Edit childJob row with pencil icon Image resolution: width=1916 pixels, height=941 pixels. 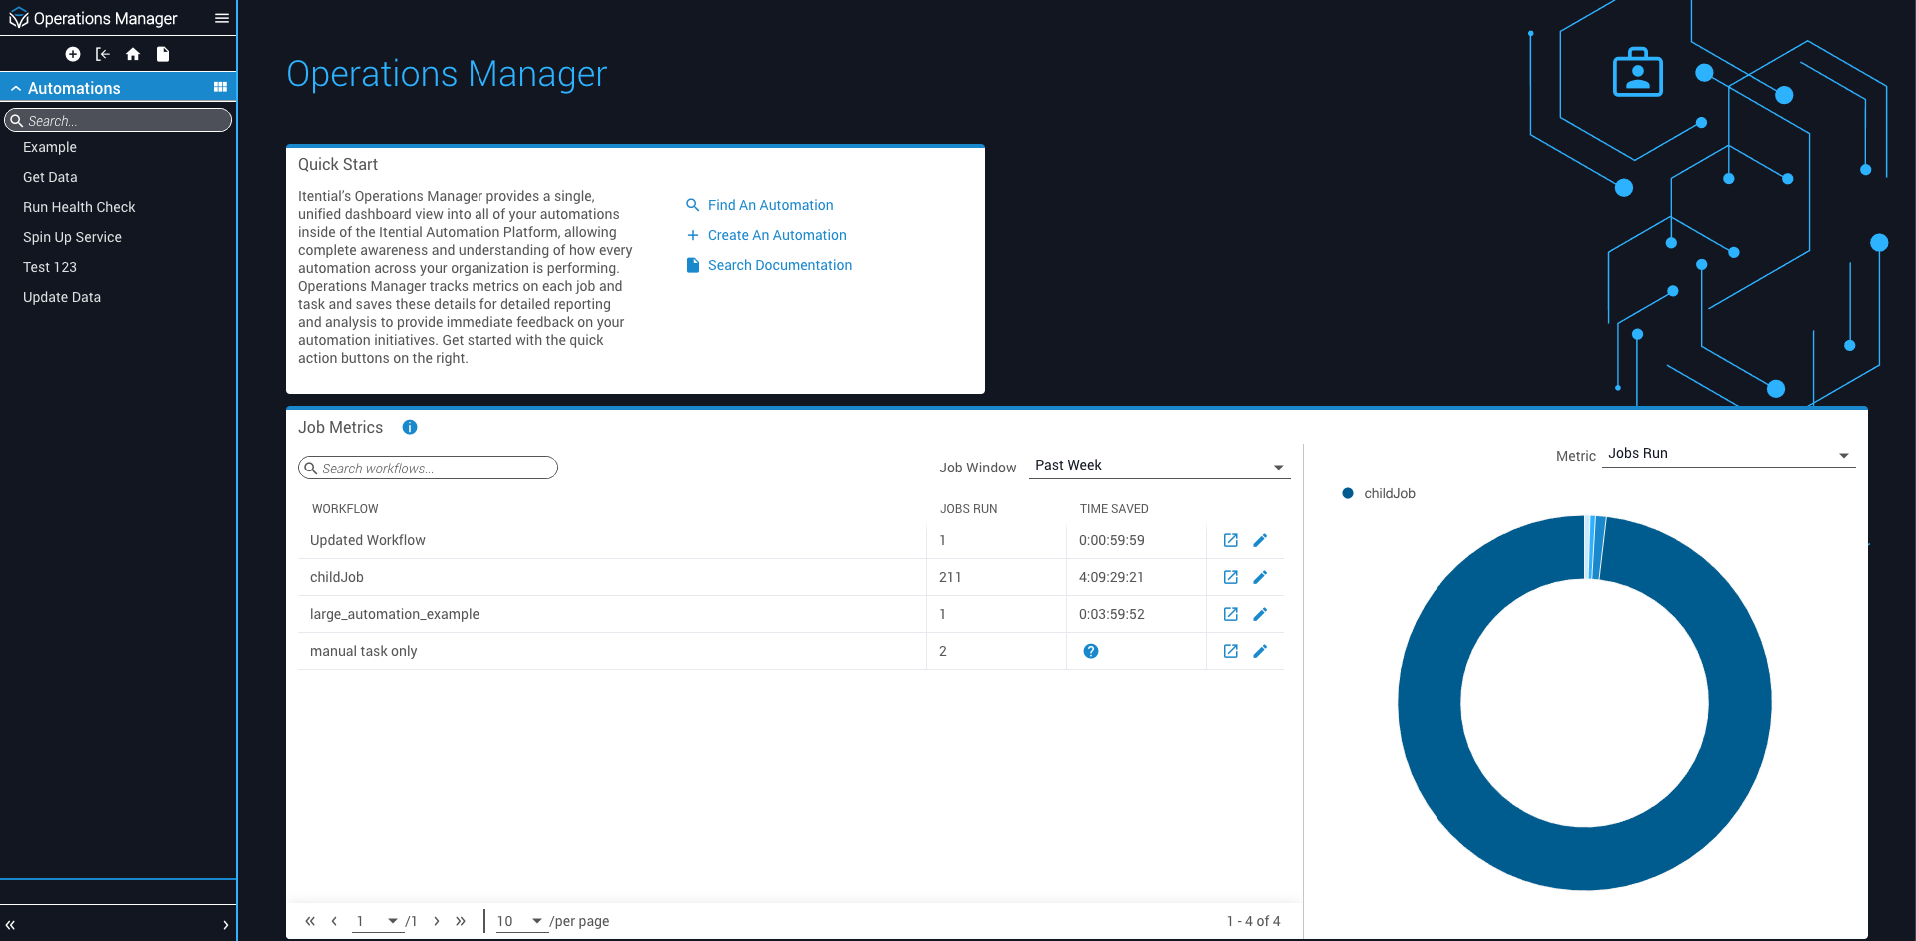click(x=1260, y=577)
